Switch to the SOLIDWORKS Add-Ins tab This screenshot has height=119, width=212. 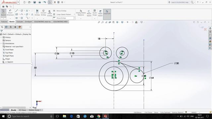(42, 21)
